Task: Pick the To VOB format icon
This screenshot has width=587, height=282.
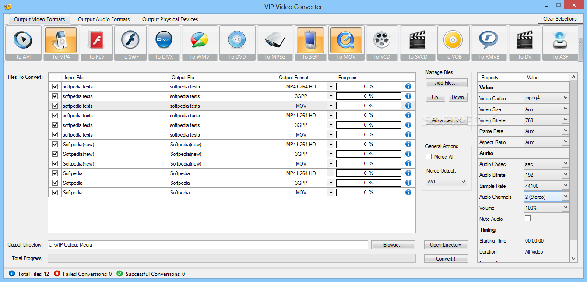Action: 453,43
